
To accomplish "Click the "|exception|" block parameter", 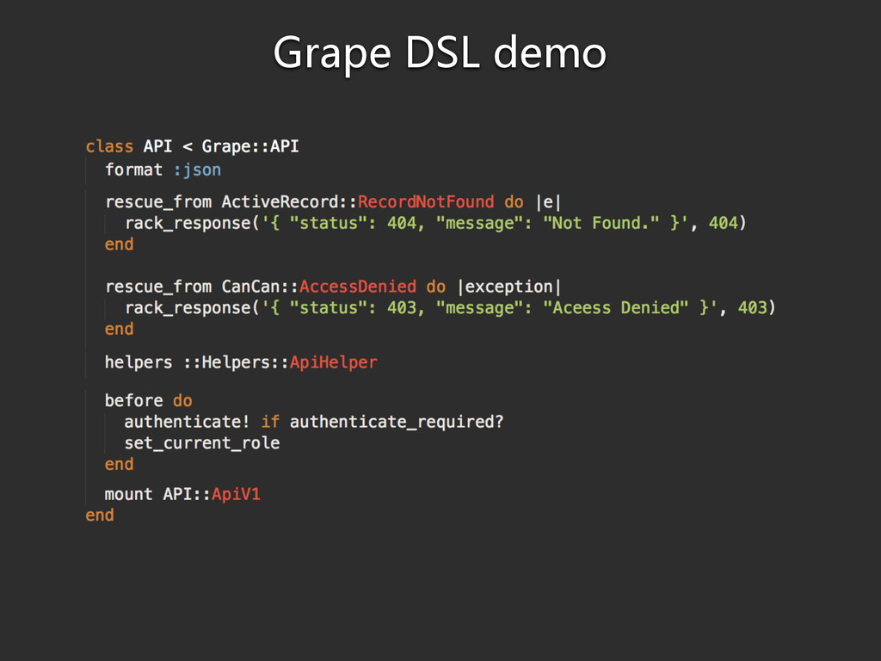I will (x=509, y=287).
